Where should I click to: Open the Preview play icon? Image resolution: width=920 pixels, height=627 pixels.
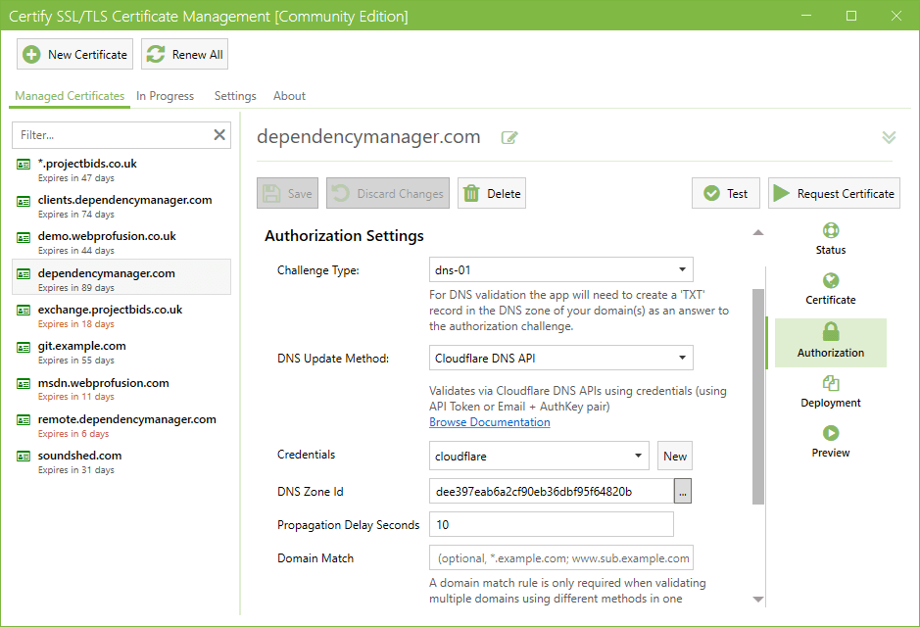click(x=831, y=434)
